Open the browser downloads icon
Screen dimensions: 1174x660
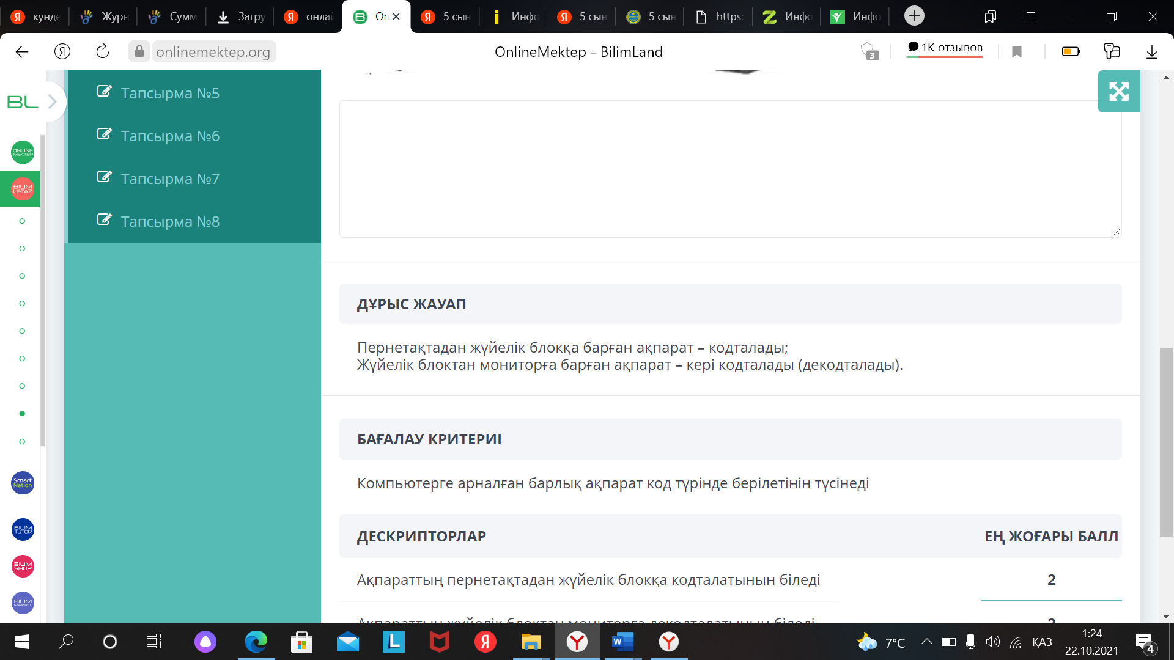click(1151, 52)
